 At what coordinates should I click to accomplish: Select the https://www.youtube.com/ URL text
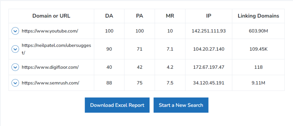(x=50, y=31)
